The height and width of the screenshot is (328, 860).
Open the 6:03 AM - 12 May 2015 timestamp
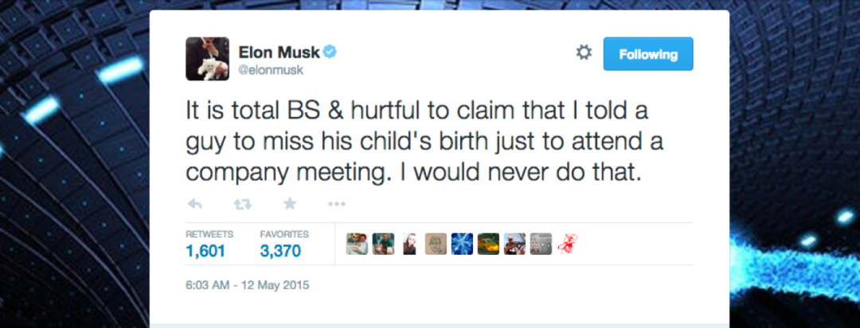[247, 284]
